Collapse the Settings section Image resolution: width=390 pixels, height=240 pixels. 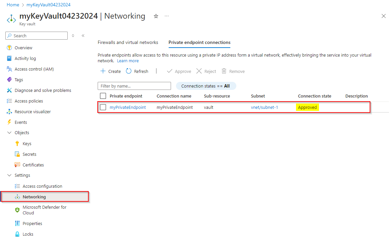[9, 175]
